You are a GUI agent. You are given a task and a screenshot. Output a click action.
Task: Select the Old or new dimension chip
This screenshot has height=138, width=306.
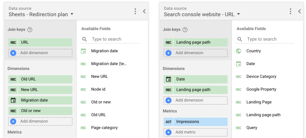[40, 111]
